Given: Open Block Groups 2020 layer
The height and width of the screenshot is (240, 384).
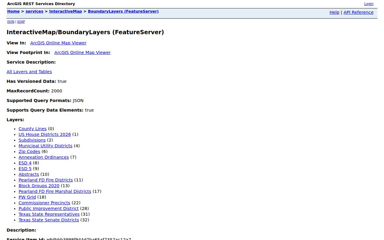Looking at the screenshot, I should [x=39, y=186].
